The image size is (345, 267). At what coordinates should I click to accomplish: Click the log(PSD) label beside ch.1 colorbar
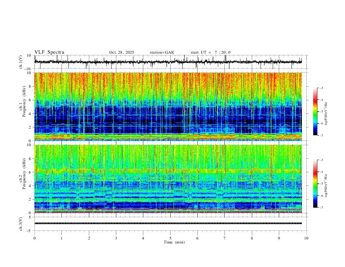(x=326, y=113)
